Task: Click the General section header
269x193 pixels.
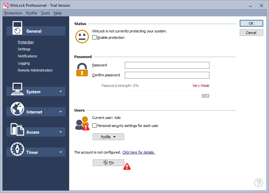Action: pos(36,31)
